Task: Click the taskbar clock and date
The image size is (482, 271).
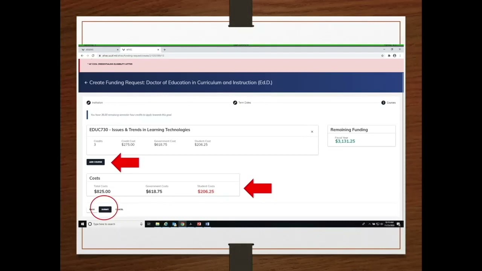Action: [389, 224]
